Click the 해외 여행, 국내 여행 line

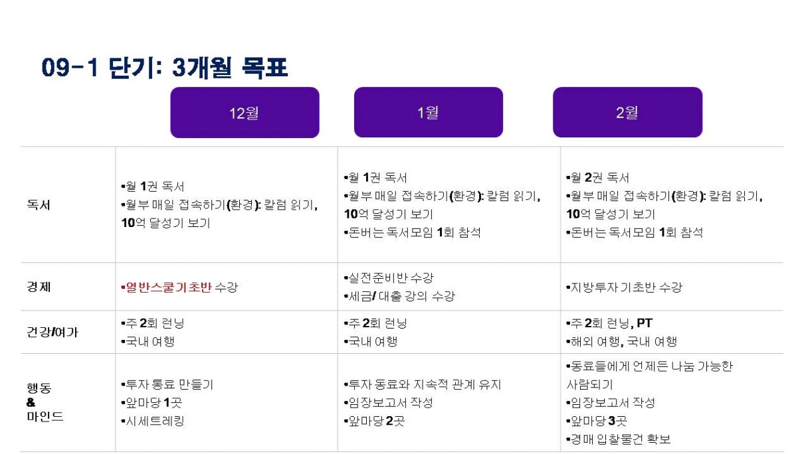coord(623,342)
